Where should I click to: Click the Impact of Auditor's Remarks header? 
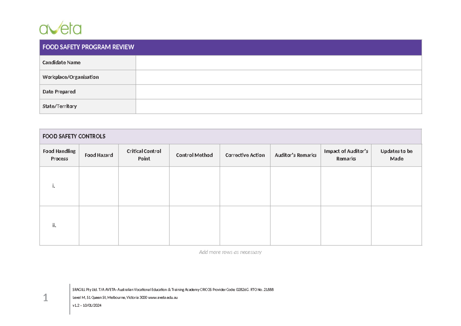coord(346,155)
